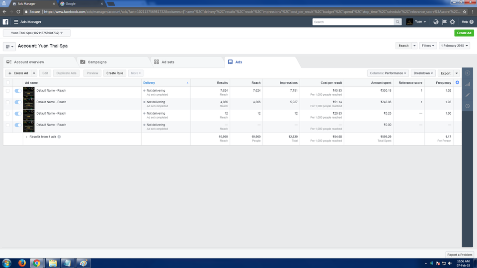Open the history clock icon in side panel

click(468, 106)
